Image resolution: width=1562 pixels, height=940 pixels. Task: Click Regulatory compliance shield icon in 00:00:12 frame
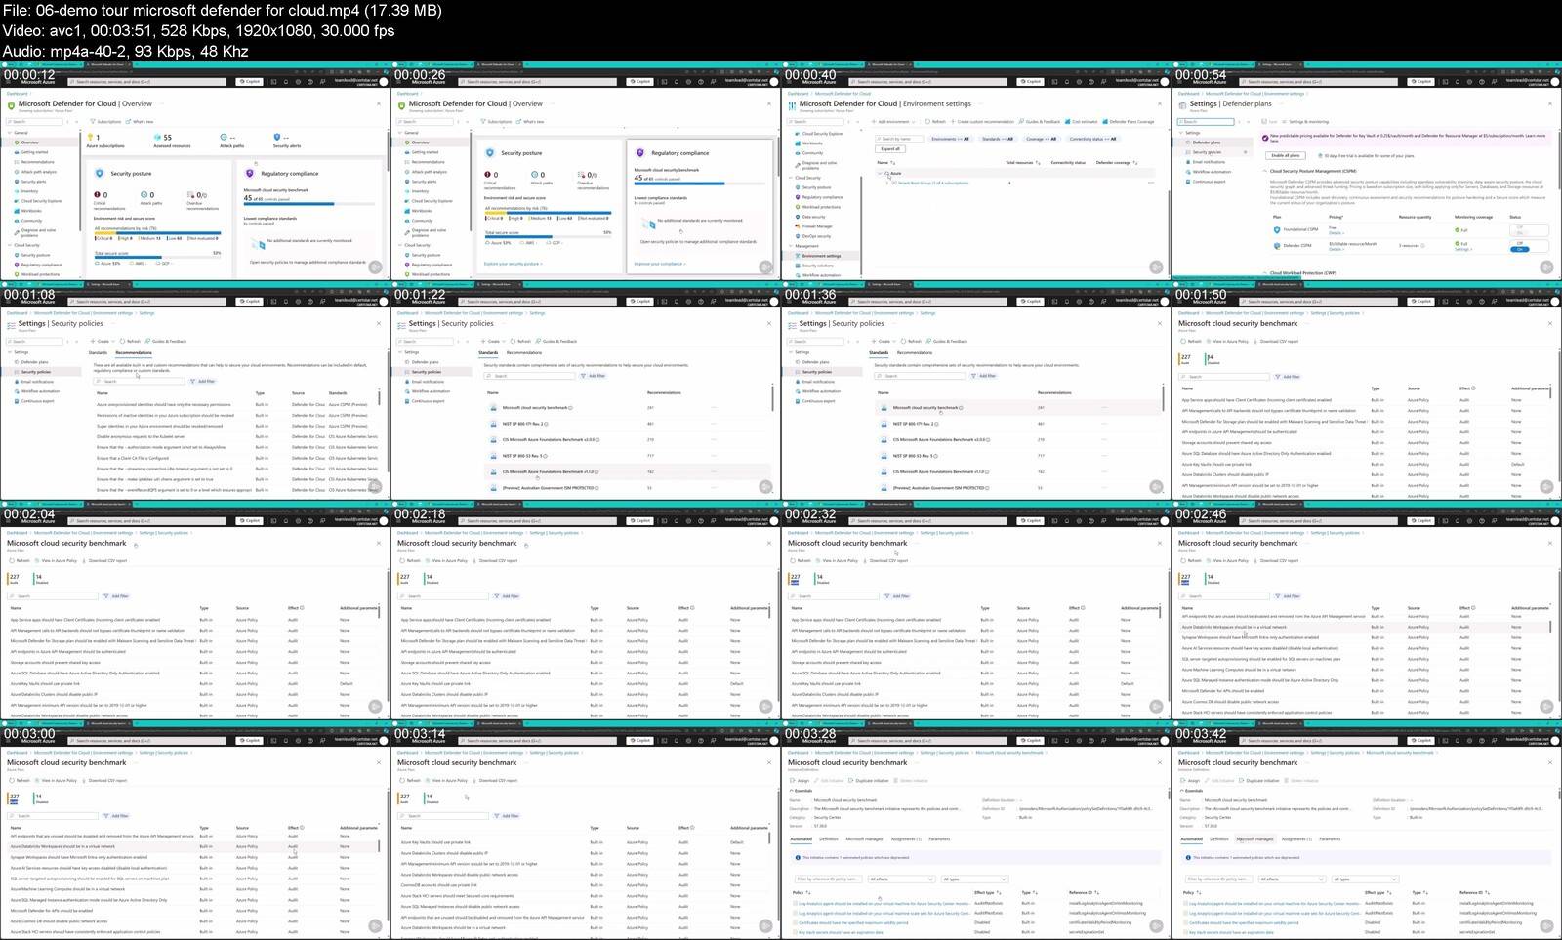tap(250, 173)
